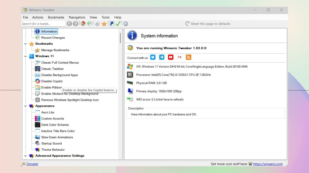The width and height of the screenshot is (309, 173).
Task: Select Recent Changes in the tree
Action: tap(53, 37)
